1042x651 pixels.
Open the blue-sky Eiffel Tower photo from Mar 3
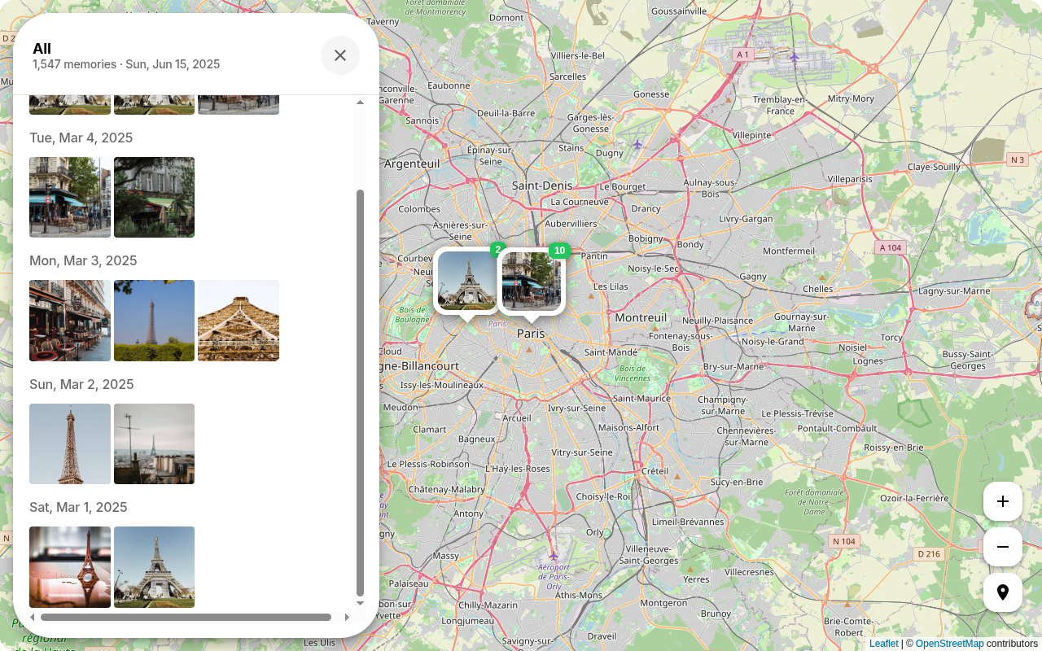point(155,321)
